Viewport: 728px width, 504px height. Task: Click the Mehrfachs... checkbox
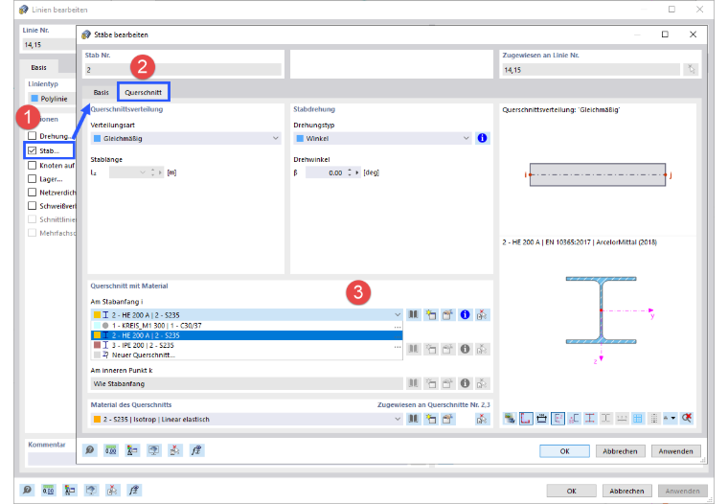pos(32,232)
